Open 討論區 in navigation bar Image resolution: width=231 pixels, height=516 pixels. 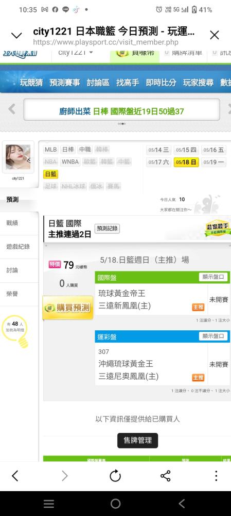click(98, 82)
